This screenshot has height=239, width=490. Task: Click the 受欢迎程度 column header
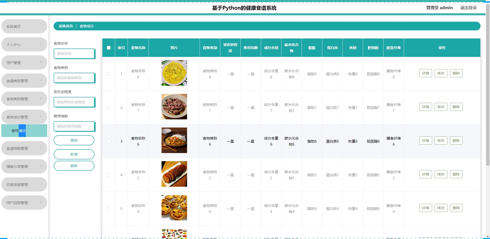click(x=230, y=48)
